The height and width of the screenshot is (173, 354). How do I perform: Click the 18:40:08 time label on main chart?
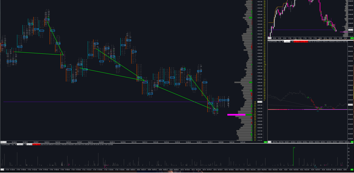click(221, 142)
